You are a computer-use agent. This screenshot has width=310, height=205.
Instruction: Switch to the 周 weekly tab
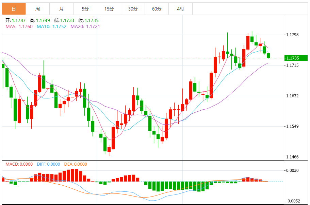[x=37, y=9]
